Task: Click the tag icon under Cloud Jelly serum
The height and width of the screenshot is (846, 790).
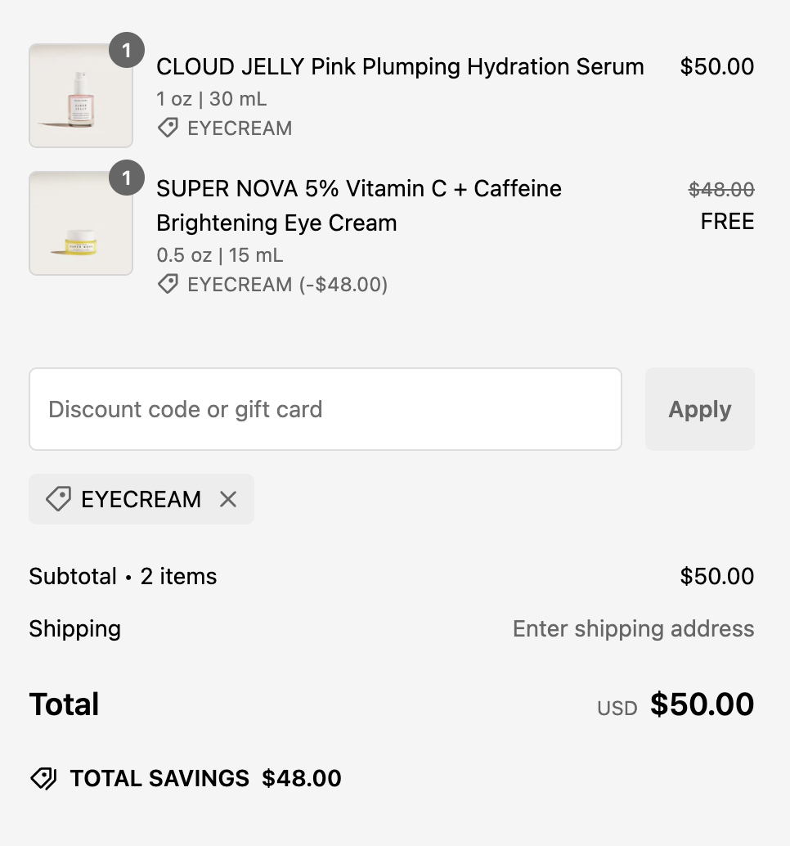Action: [x=168, y=128]
